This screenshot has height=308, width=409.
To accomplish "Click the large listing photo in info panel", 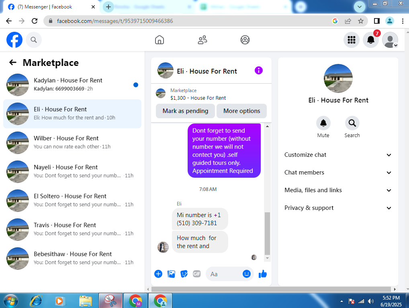I will coord(338,78).
